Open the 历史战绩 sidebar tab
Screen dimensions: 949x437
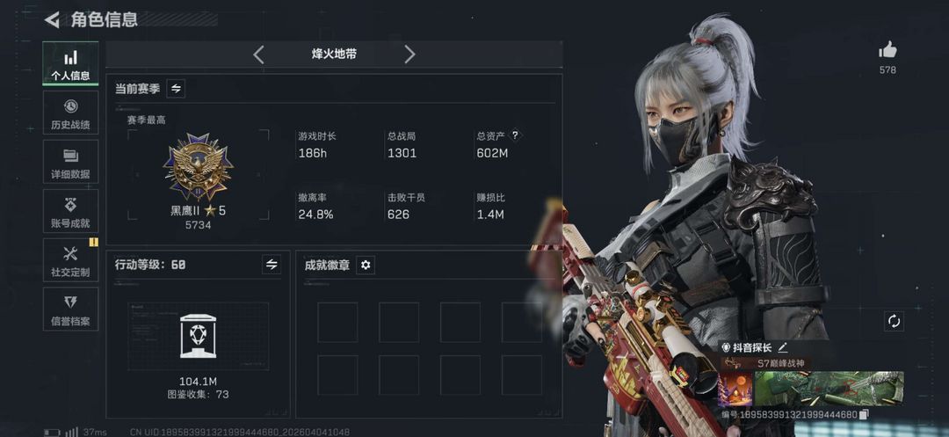(71, 113)
